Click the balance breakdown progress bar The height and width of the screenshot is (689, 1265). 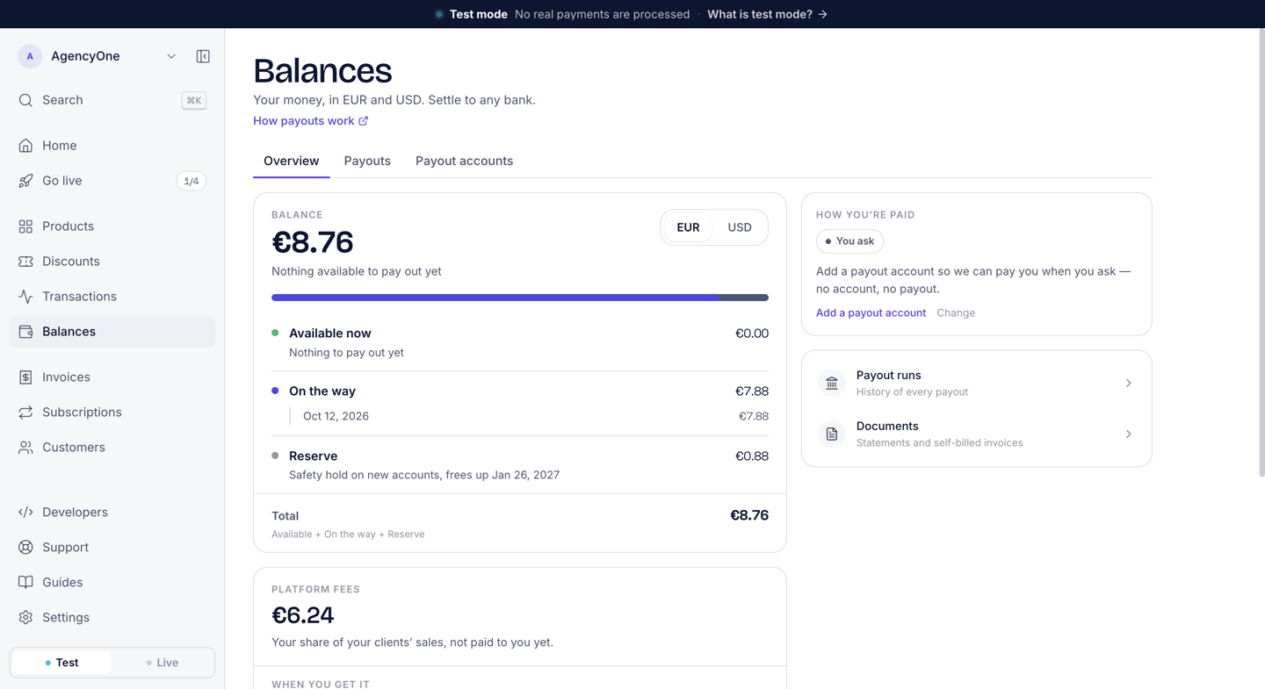[520, 298]
